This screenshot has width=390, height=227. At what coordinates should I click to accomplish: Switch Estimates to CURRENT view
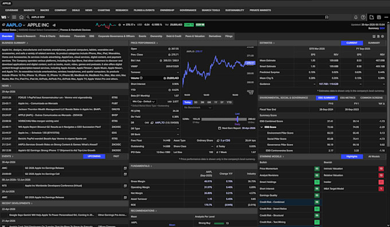tap(352, 43)
